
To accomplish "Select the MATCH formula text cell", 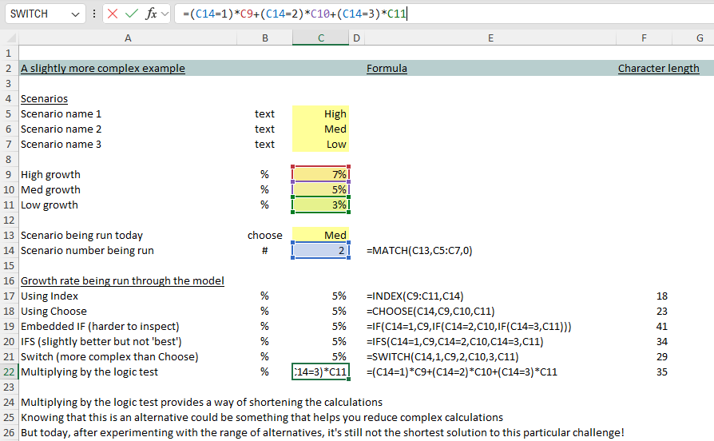I will pos(419,251).
